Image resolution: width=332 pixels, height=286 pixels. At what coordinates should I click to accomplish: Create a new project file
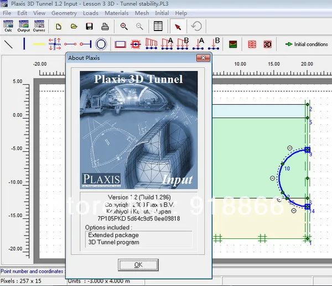point(59,27)
